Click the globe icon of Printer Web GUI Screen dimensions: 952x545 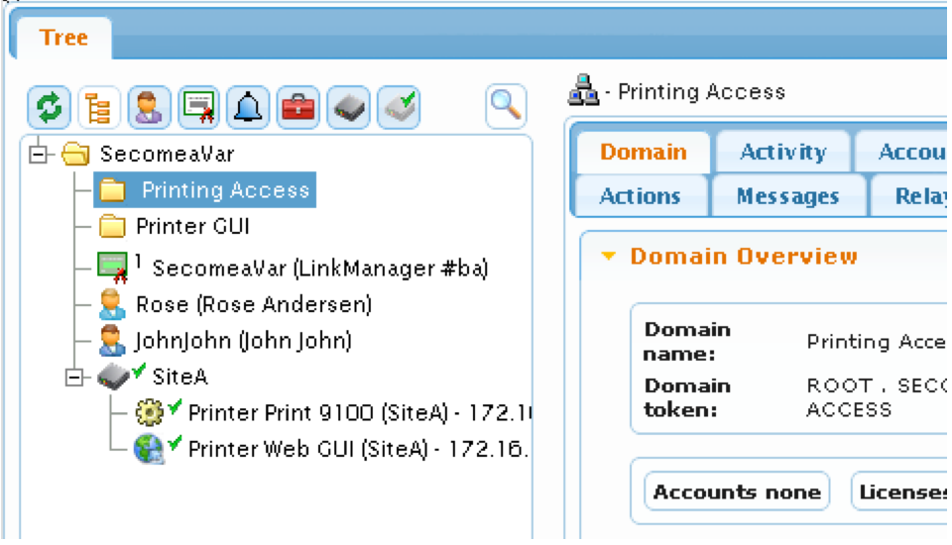(x=150, y=449)
